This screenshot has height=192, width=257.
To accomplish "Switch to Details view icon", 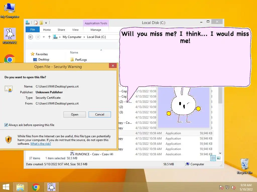I will [x=213, y=158].
